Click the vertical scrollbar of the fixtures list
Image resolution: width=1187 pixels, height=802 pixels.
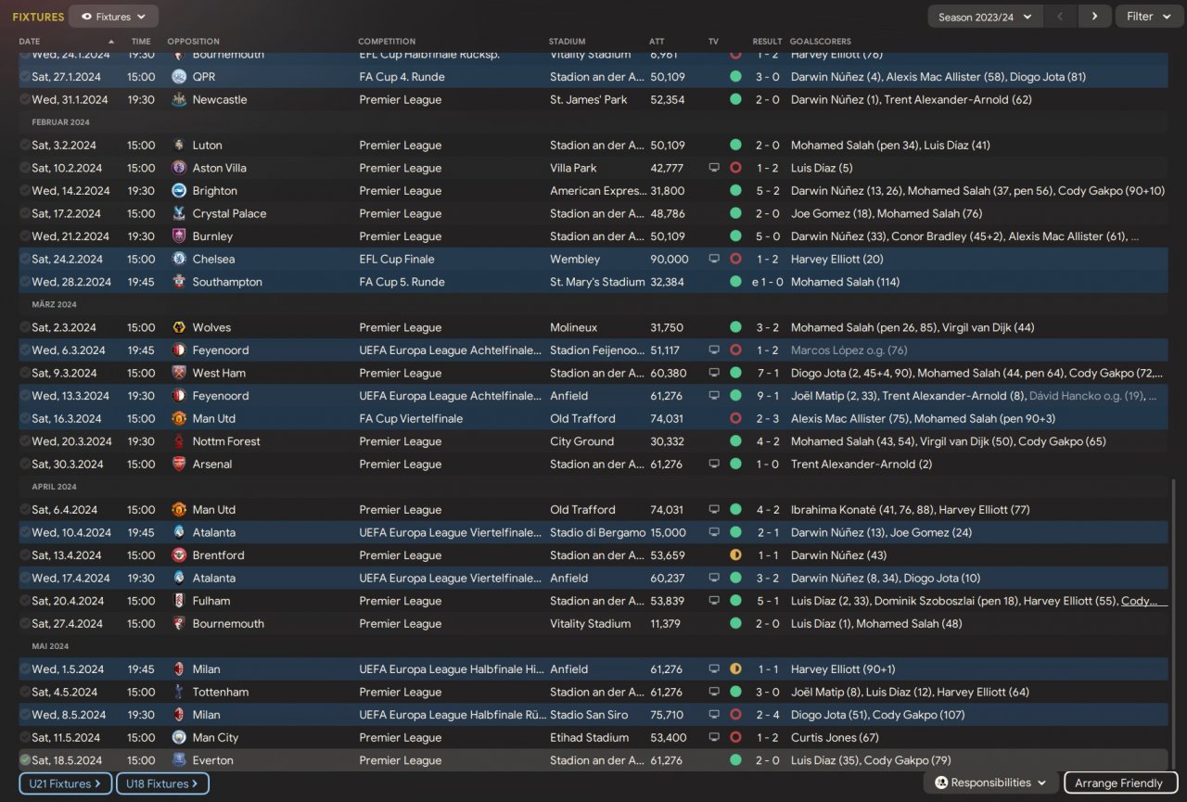pos(1176,626)
